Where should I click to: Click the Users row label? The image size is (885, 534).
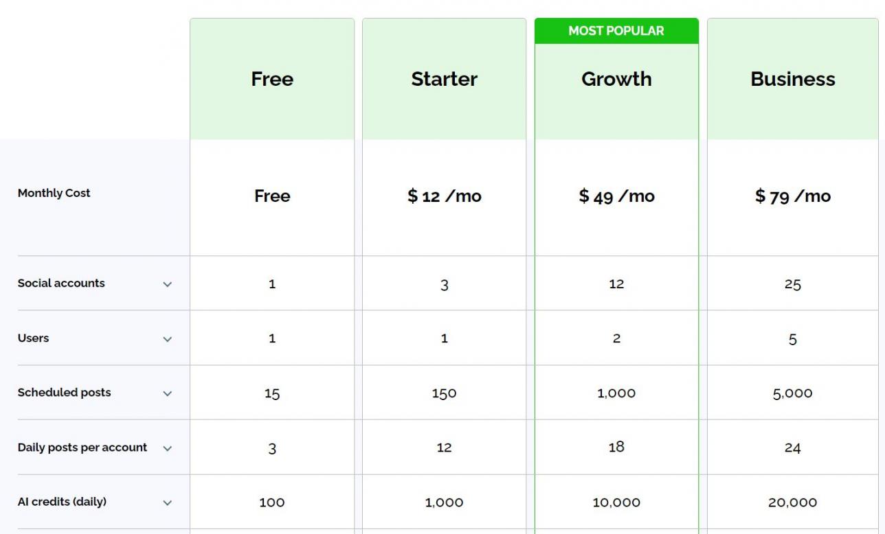point(33,338)
